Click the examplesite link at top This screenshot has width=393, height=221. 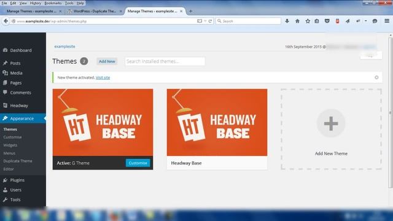pos(64,47)
